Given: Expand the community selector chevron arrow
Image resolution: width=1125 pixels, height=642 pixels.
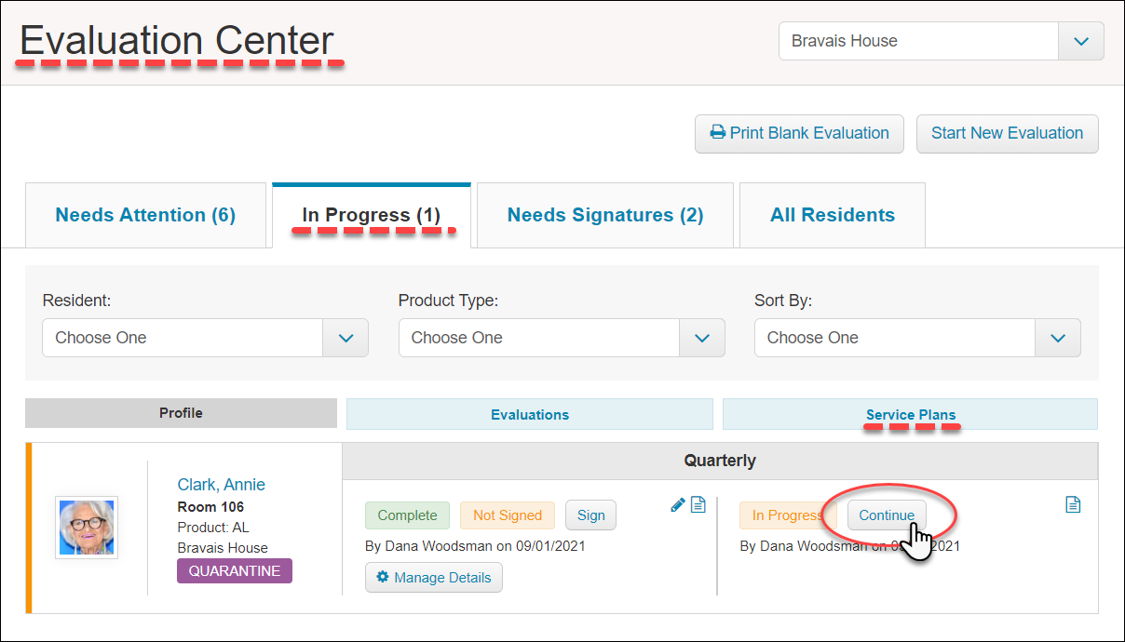Looking at the screenshot, I should [x=1081, y=41].
